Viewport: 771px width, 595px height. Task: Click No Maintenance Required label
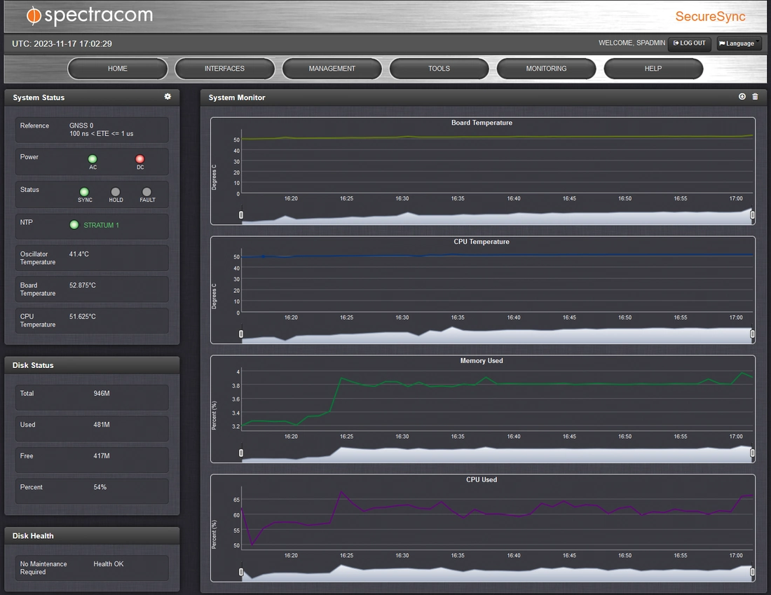coord(43,568)
